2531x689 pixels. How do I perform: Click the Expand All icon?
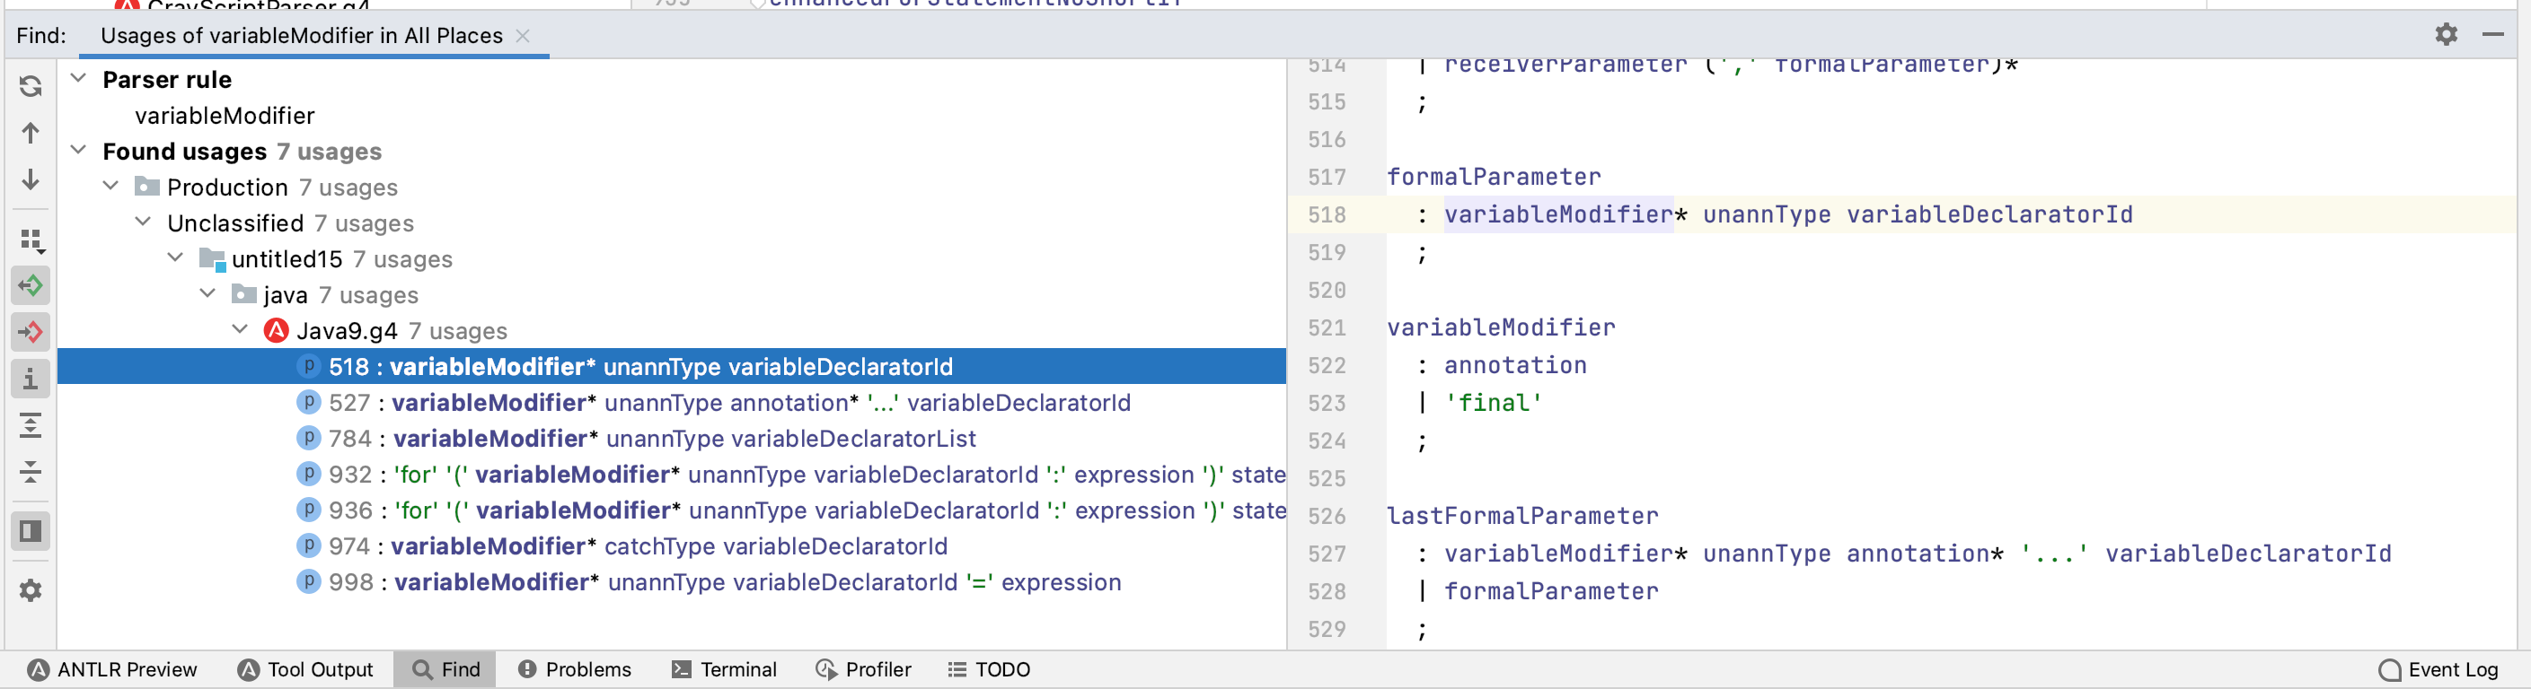coord(31,426)
